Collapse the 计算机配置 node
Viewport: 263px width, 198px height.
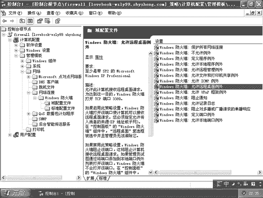(x=10, y=40)
